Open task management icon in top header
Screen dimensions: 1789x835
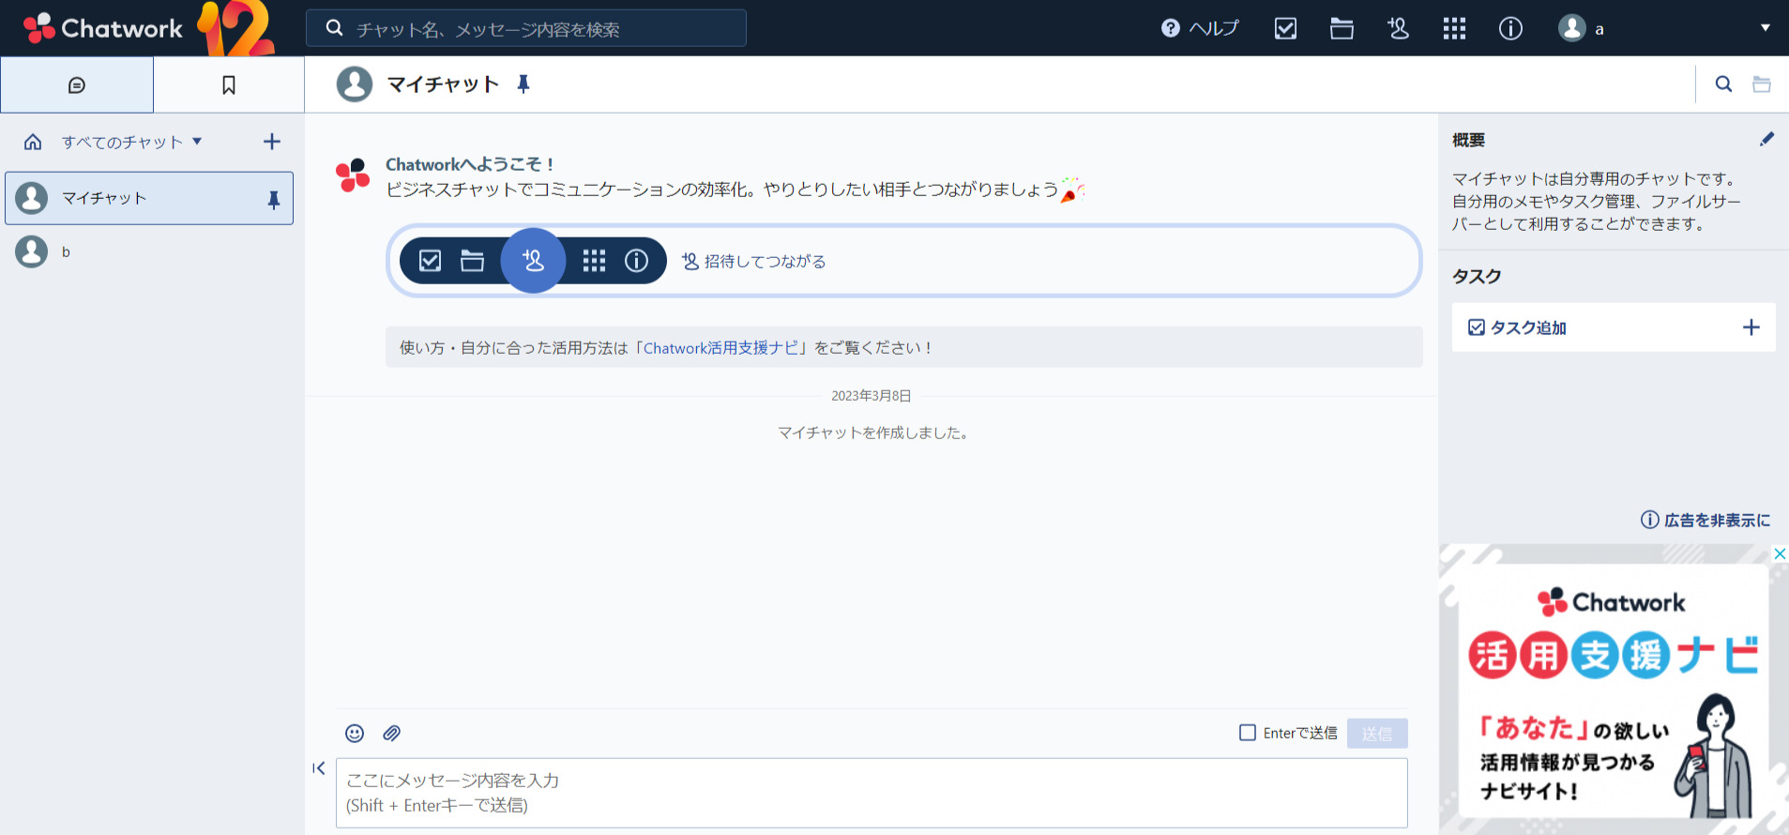click(x=1285, y=28)
